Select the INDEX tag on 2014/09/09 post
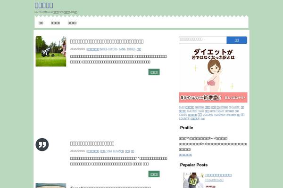The width and height of the screenshot is (283, 188). coord(103,49)
